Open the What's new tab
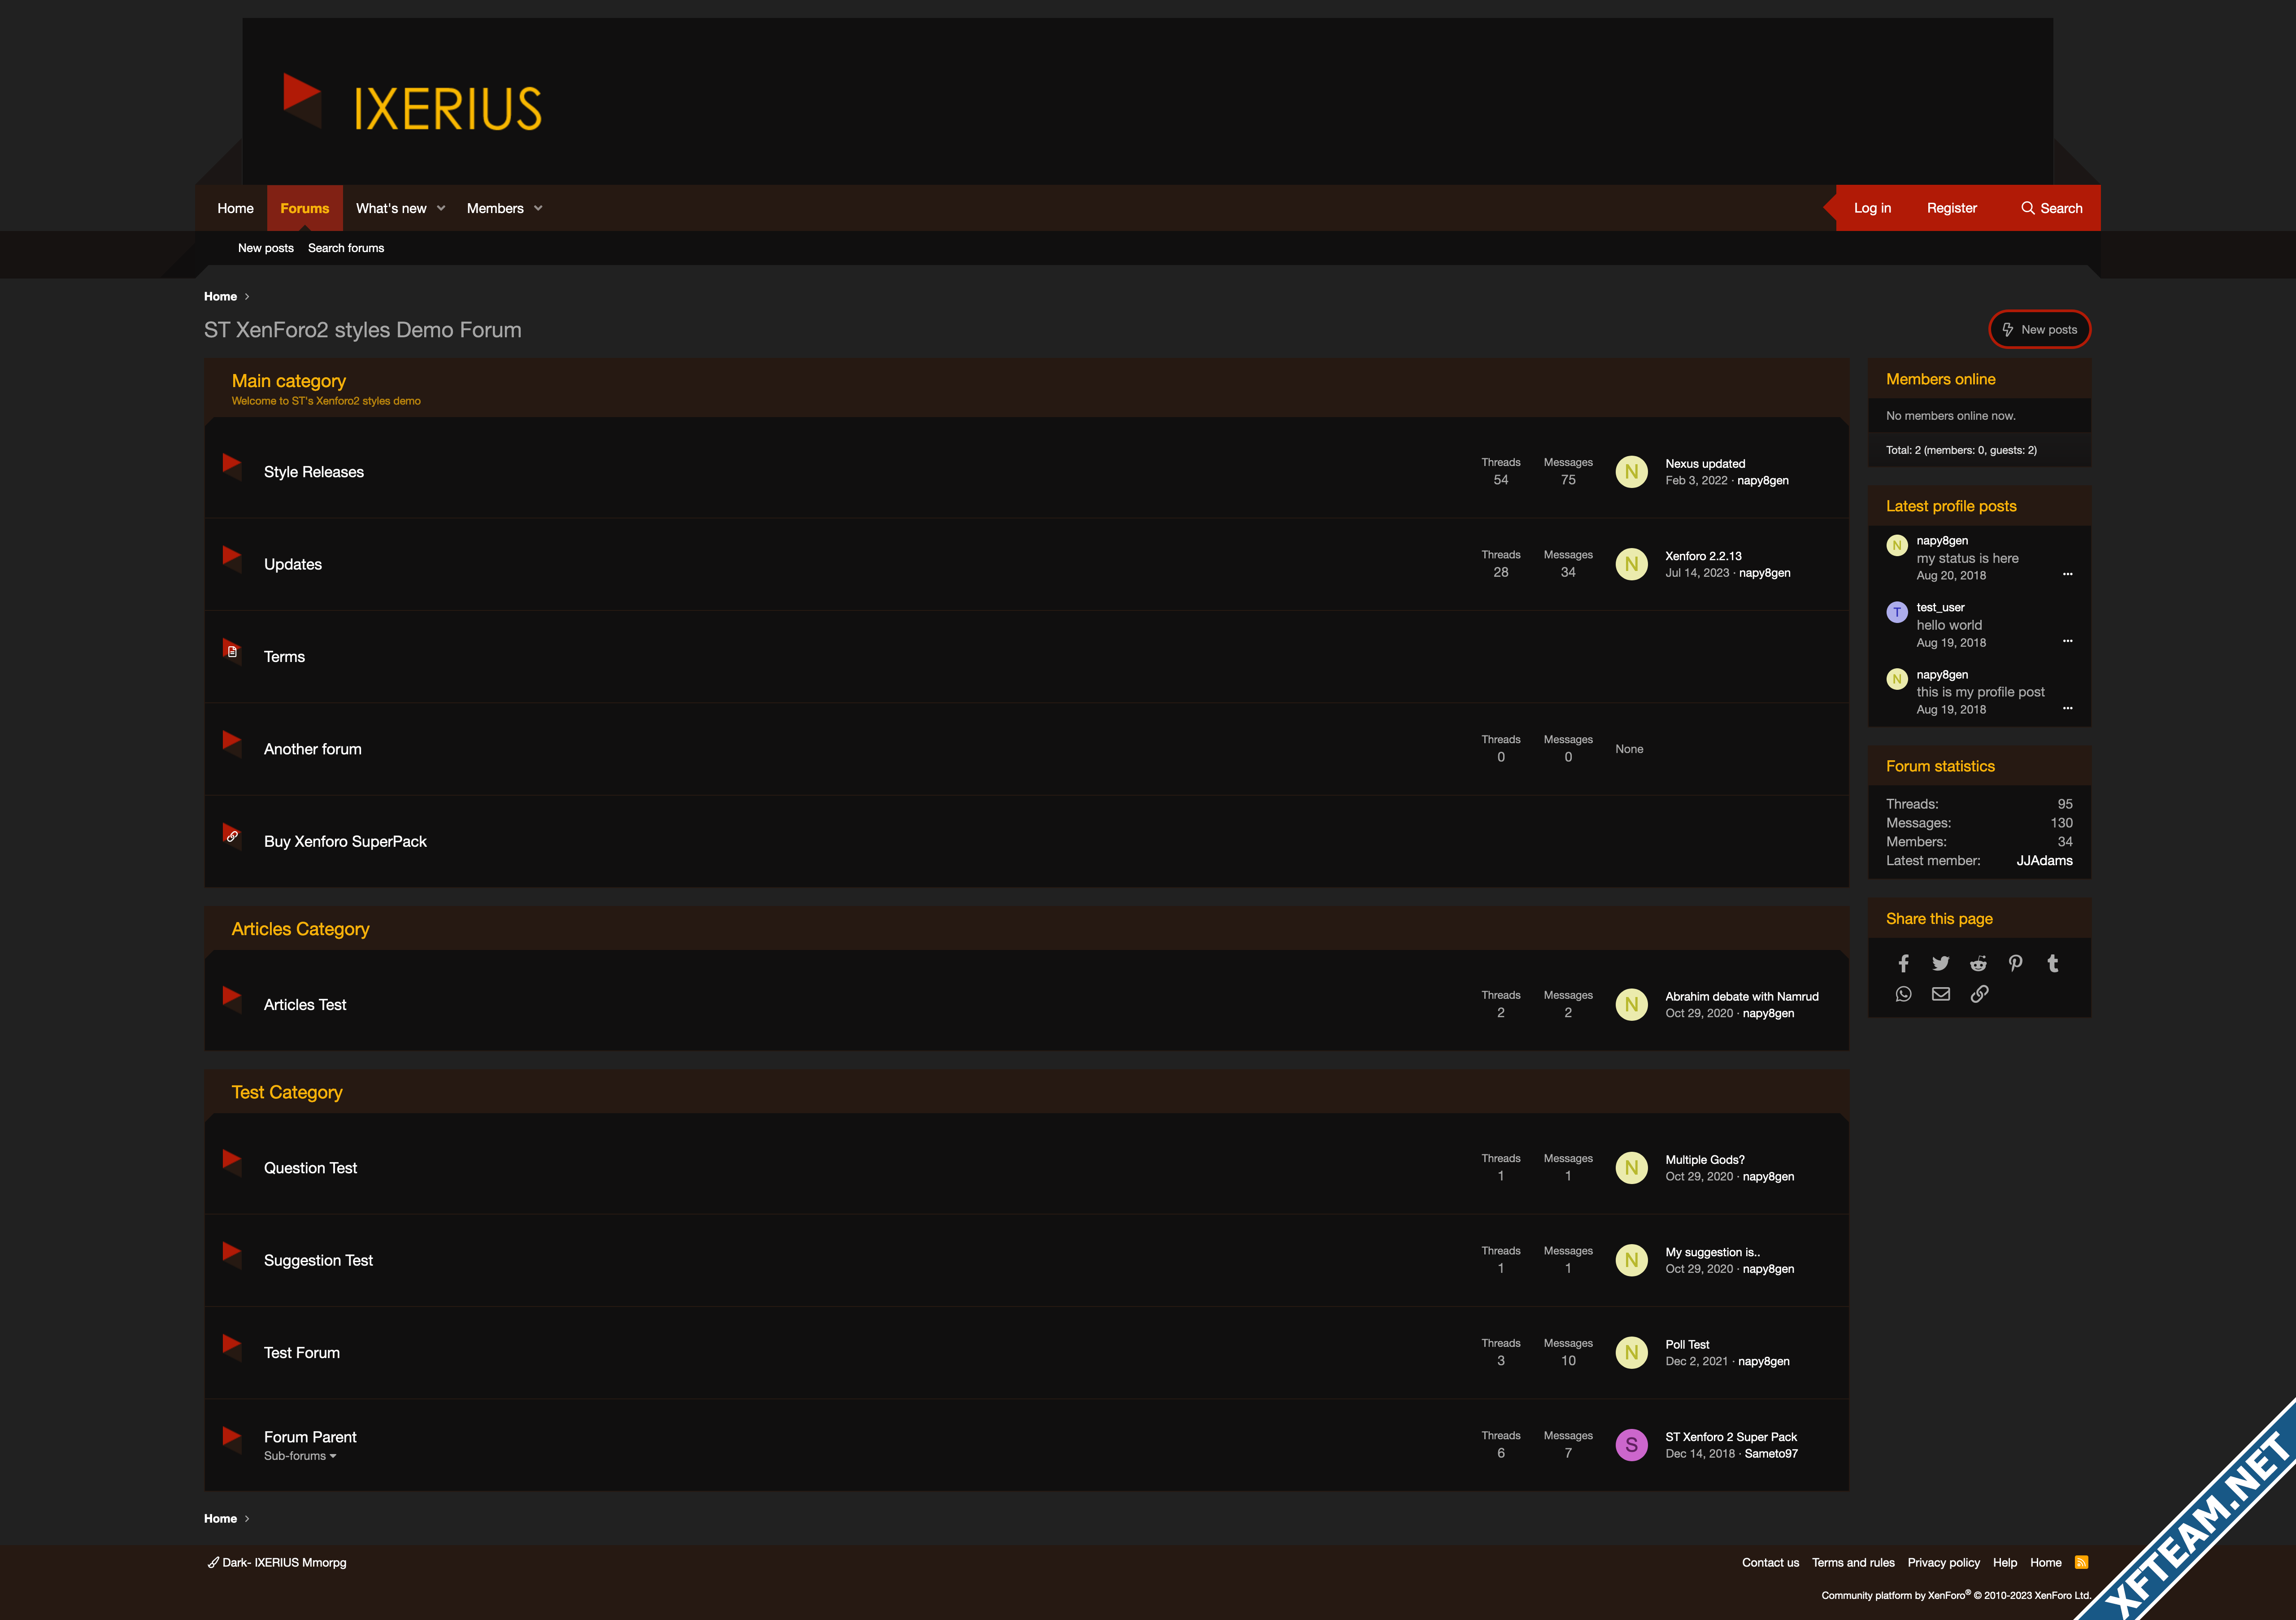 [391, 208]
